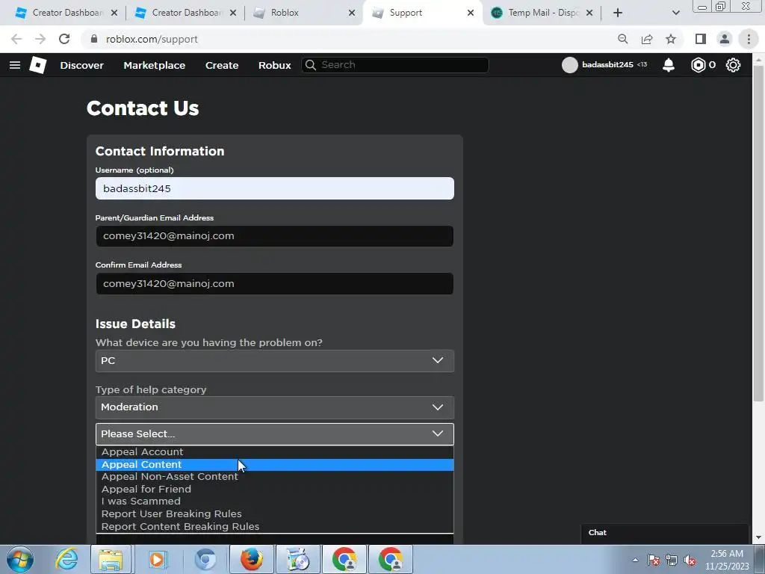The height and width of the screenshot is (574, 765).
Task: Open the Robux balance icon
Action: [699, 65]
